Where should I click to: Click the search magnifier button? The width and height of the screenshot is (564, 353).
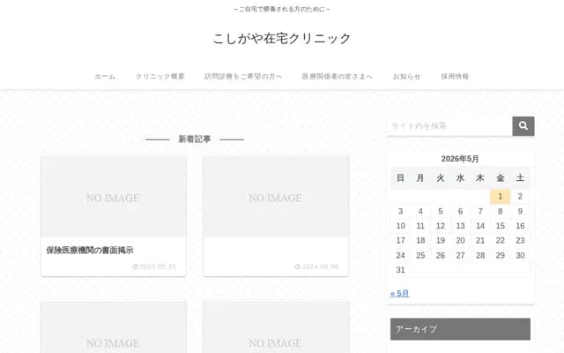tap(523, 126)
